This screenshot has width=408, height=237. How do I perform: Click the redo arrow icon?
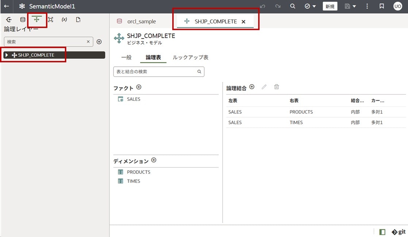coord(278,6)
